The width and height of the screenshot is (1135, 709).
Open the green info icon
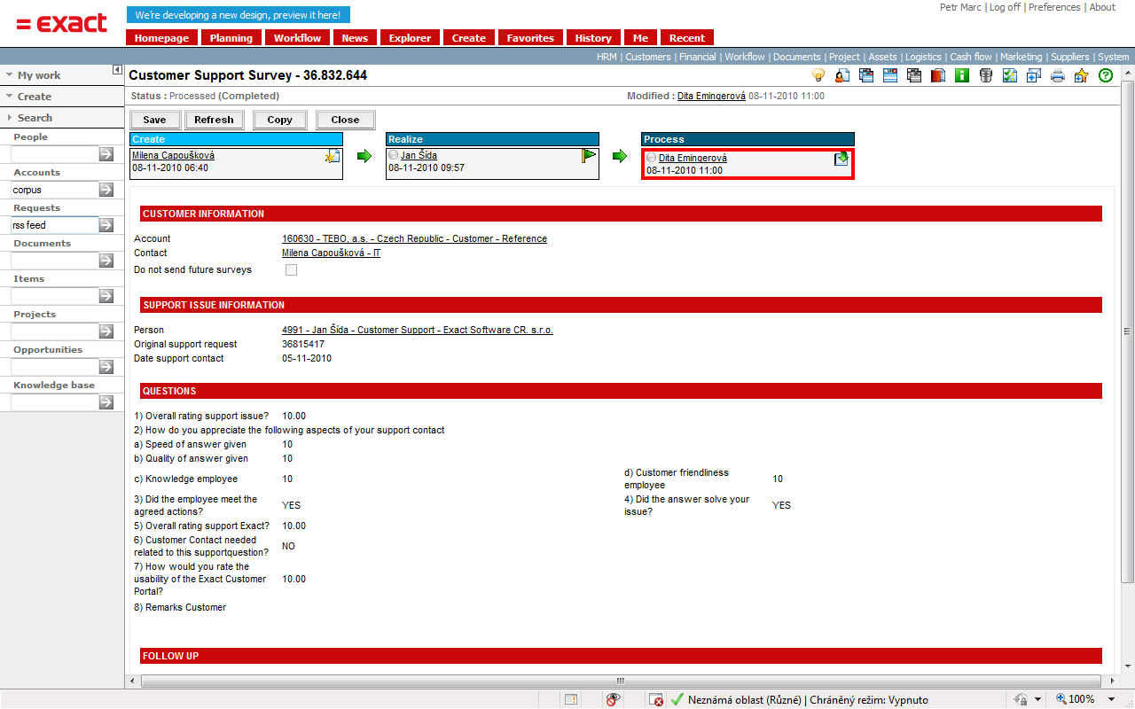click(962, 75)
